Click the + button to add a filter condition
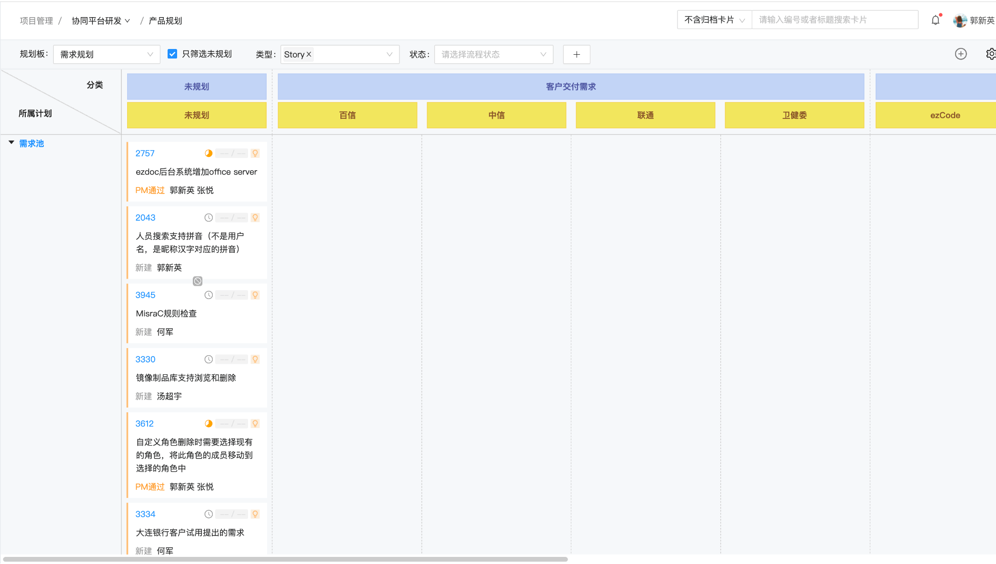This screenshot has height=564, width=996. pyautogui.click(x=576, y=54)
